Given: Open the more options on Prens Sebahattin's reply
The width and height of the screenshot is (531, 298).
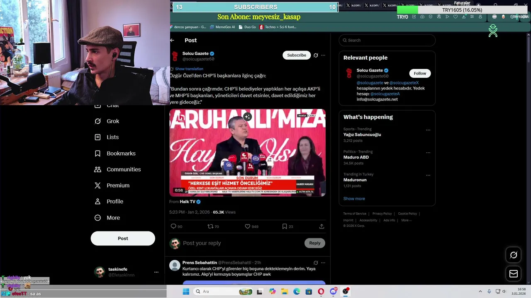Looking at the screenshot, I should (x=323, y=263).
